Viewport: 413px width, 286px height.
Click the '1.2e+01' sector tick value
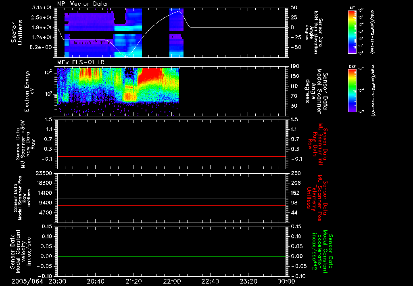click(x=42, y=38)
